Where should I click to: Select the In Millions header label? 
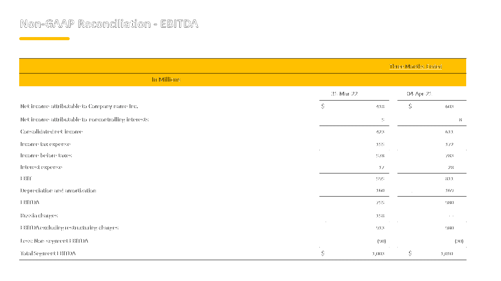(x=166, y=80)
